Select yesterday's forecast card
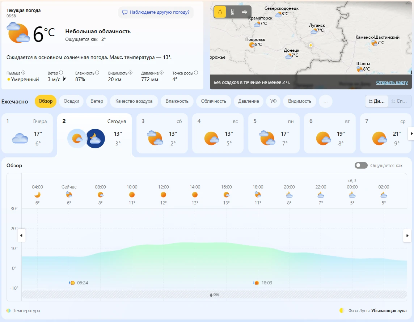 (x=27, y=133)
